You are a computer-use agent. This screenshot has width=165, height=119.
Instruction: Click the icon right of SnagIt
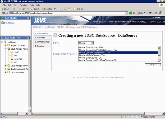click(x=160, y=13)
